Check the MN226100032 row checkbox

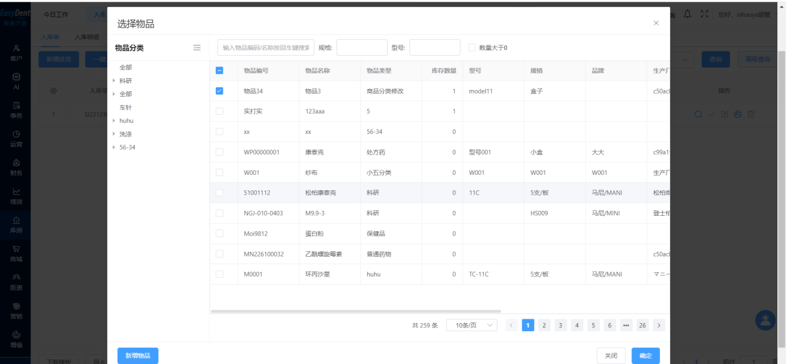pyautogui.click(x=219, y=254)
